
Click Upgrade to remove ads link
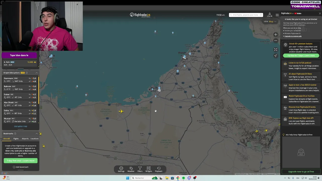point(293,36)
